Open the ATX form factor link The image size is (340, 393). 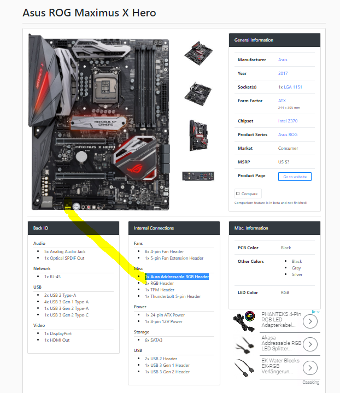pyautogui.click(x=282, y=101)
